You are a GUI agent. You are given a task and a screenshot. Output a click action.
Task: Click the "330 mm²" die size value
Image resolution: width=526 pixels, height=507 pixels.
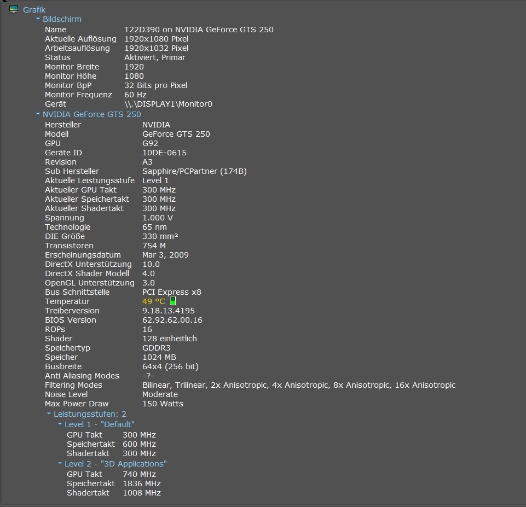[160, 236]
